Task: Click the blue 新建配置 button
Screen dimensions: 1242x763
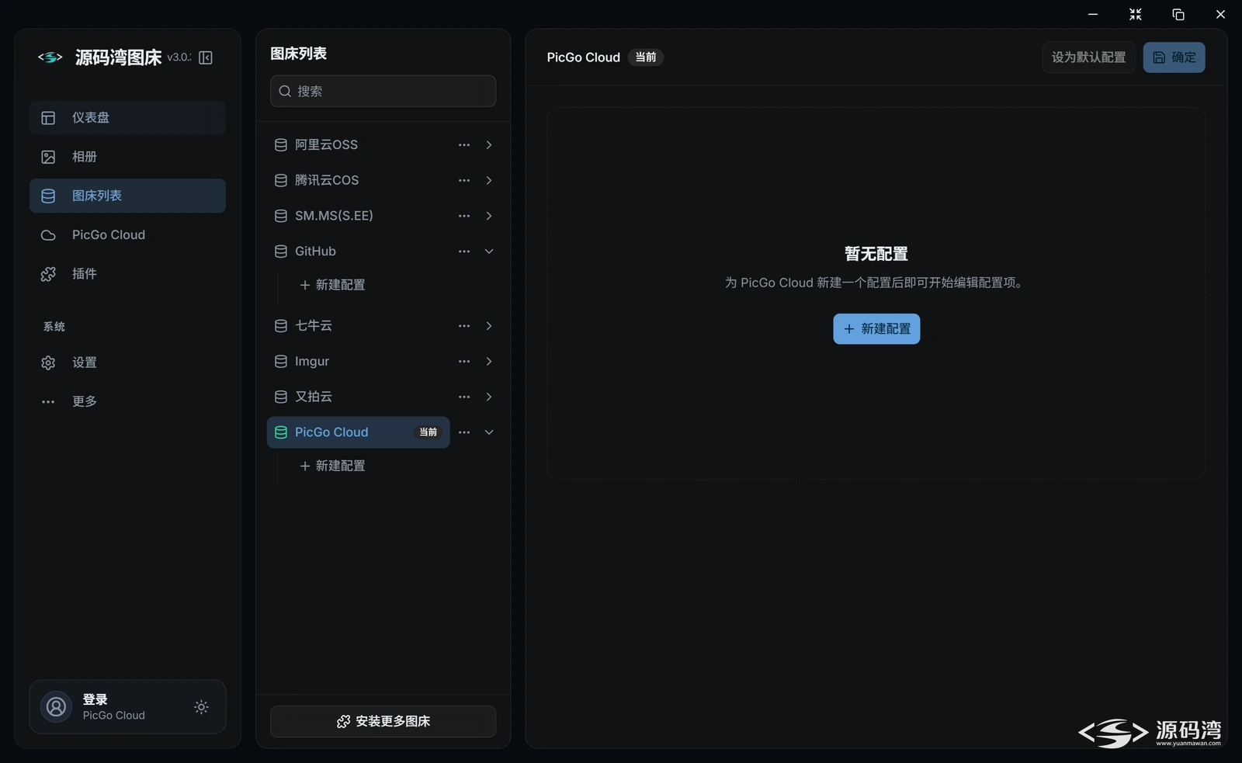Action: [x=876, y=329]
